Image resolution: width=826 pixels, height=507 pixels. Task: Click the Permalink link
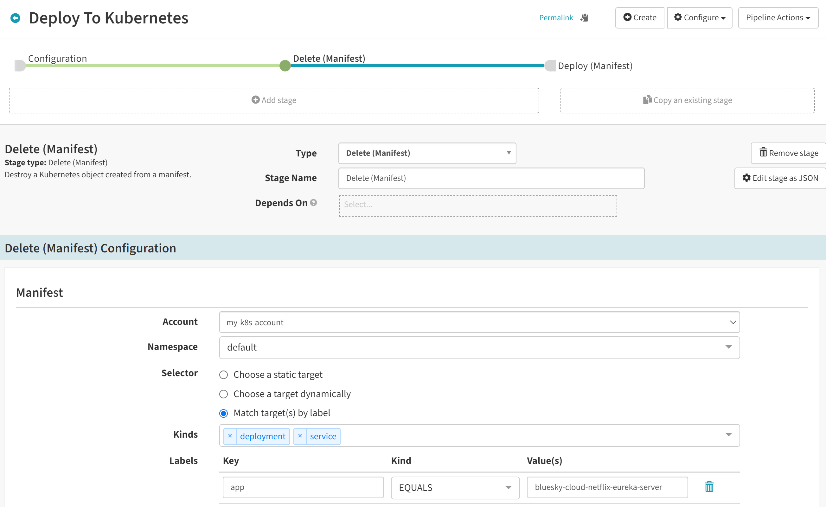point(556,18)
